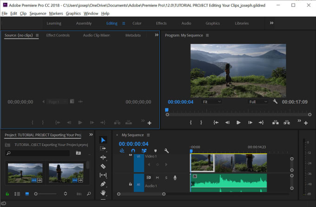The height and width of the screenshot is (207, 316).
Task: Mute the Audio 1 track
Action: click(x=157, y=178)
